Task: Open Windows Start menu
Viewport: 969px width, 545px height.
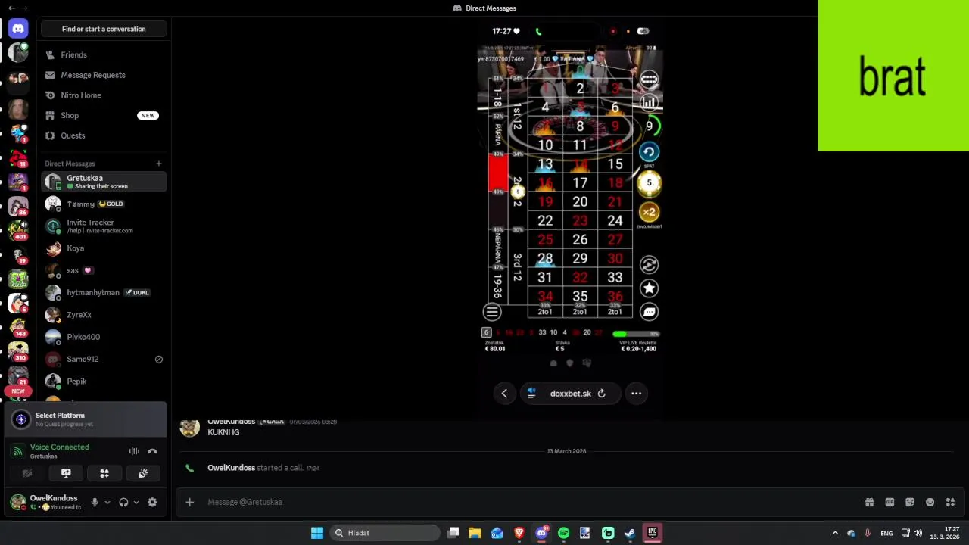Action: point(317,533)
